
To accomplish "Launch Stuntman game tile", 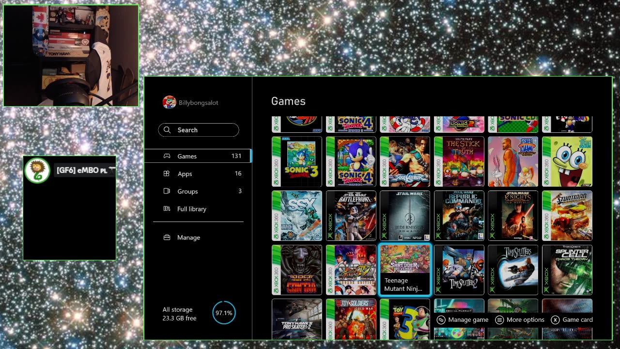I will click(567, 216).
